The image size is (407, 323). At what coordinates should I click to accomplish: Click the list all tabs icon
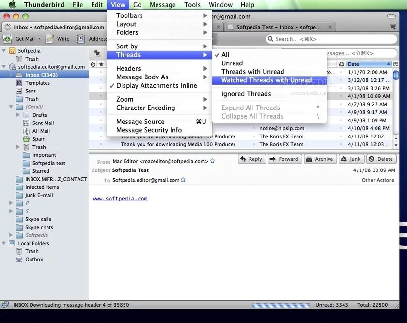click(x=393, y=27)
